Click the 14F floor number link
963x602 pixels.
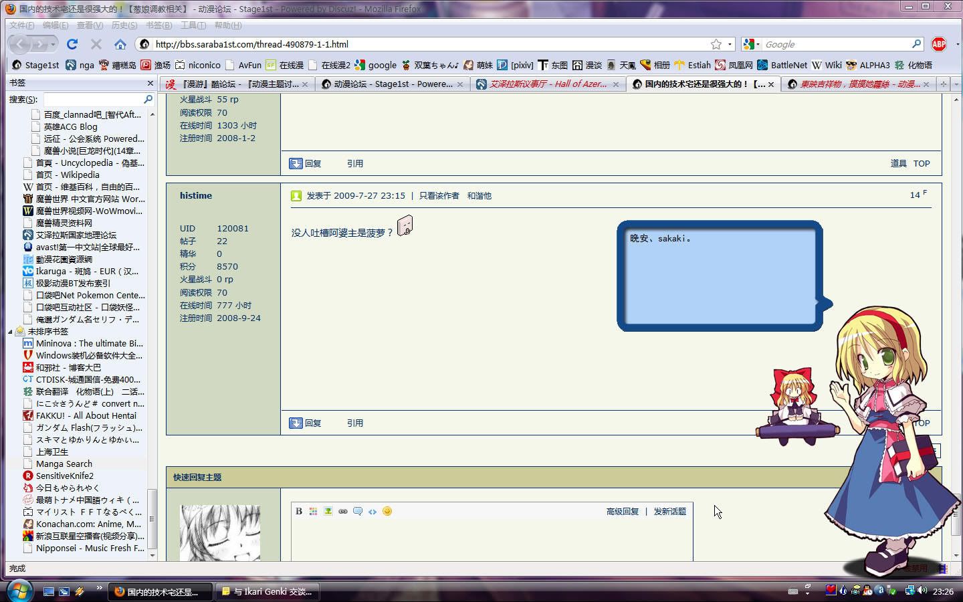[918, 195]
